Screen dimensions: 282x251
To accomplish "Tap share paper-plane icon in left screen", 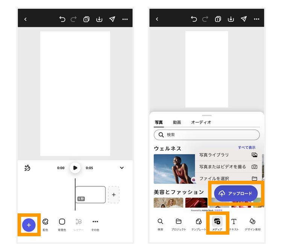I will point(112,19).
